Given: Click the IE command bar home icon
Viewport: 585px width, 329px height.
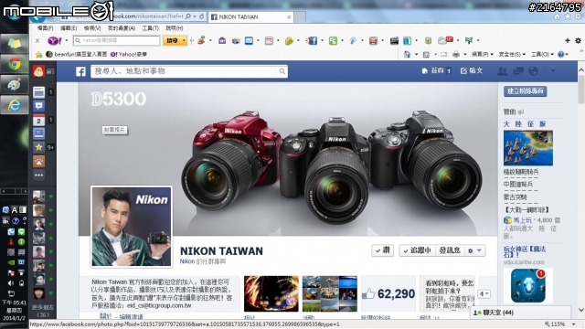Looking at the screenshot, I should click(x=407, y=55).
